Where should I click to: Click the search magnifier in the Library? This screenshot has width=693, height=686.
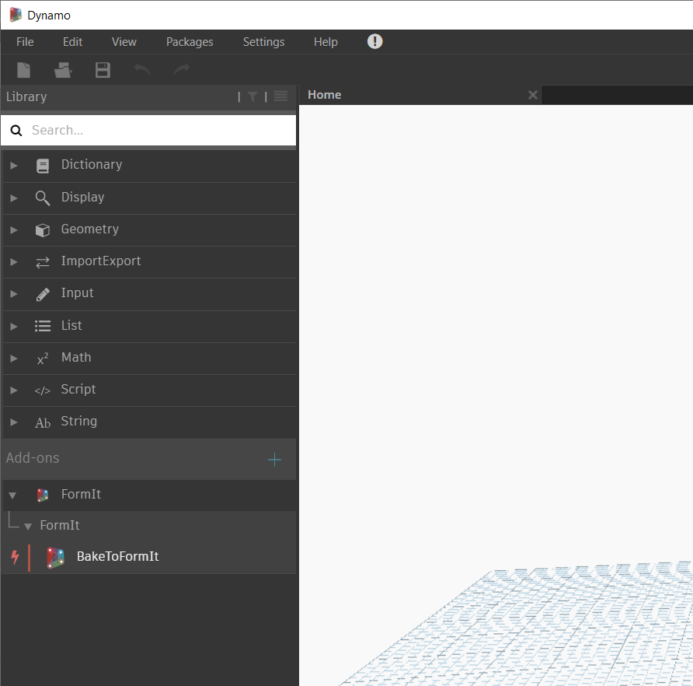click(x=16, y=130)
